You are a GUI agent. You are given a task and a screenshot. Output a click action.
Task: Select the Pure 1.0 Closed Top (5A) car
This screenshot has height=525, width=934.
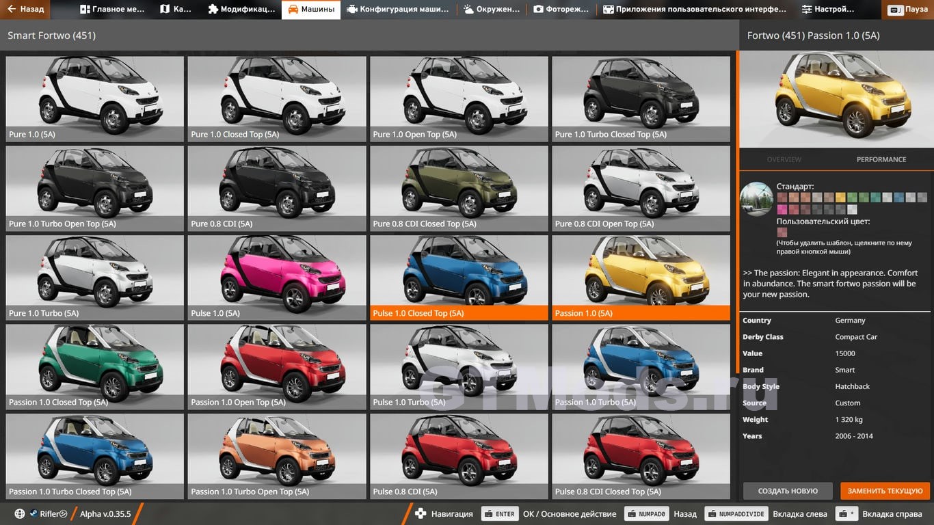[x=277, y=98]
